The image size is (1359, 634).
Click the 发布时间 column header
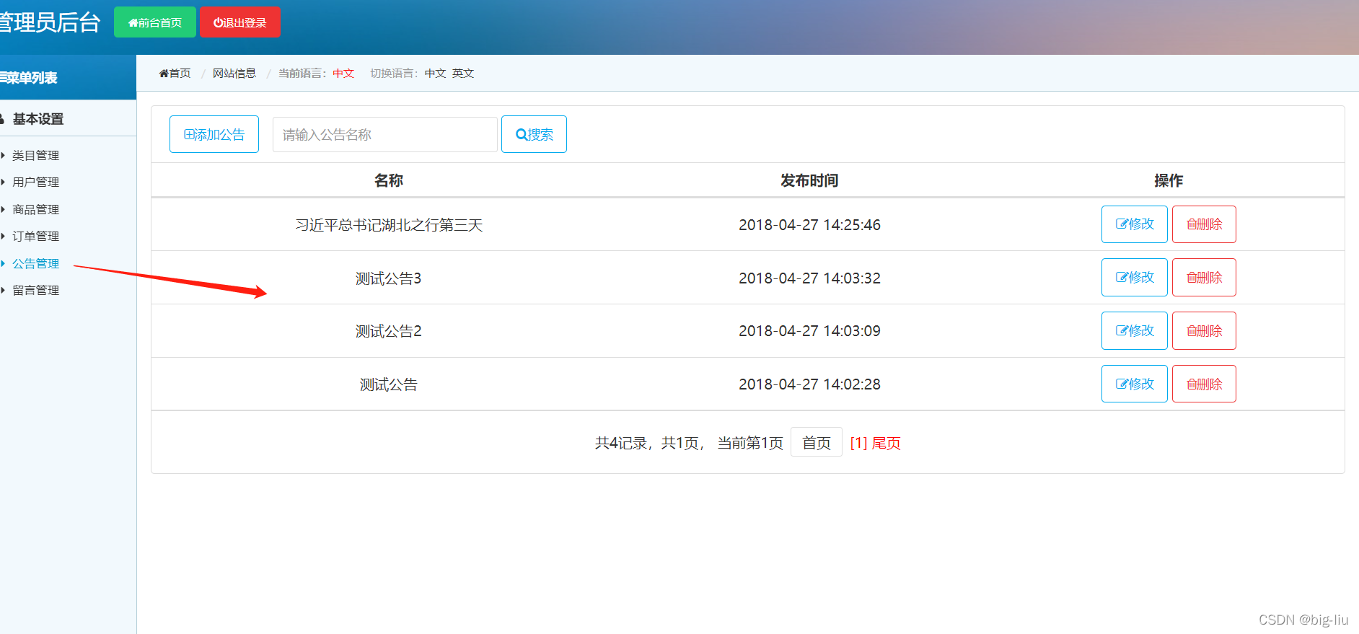coord(809,180)
